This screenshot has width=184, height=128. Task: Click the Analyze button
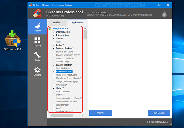pos(100,113)
